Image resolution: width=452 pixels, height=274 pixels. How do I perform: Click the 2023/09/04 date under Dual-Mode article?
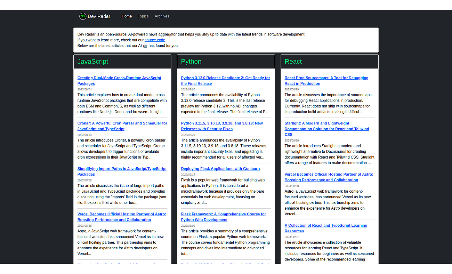(84, 89)
